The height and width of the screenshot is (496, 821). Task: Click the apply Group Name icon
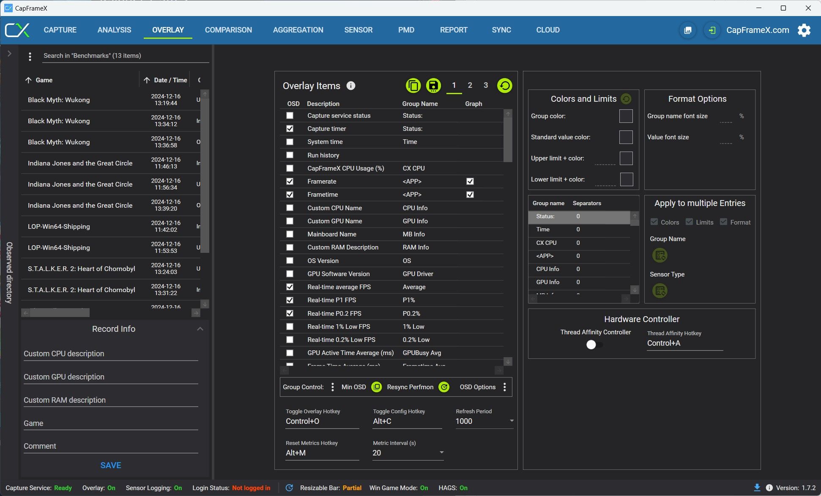(660, 255)
